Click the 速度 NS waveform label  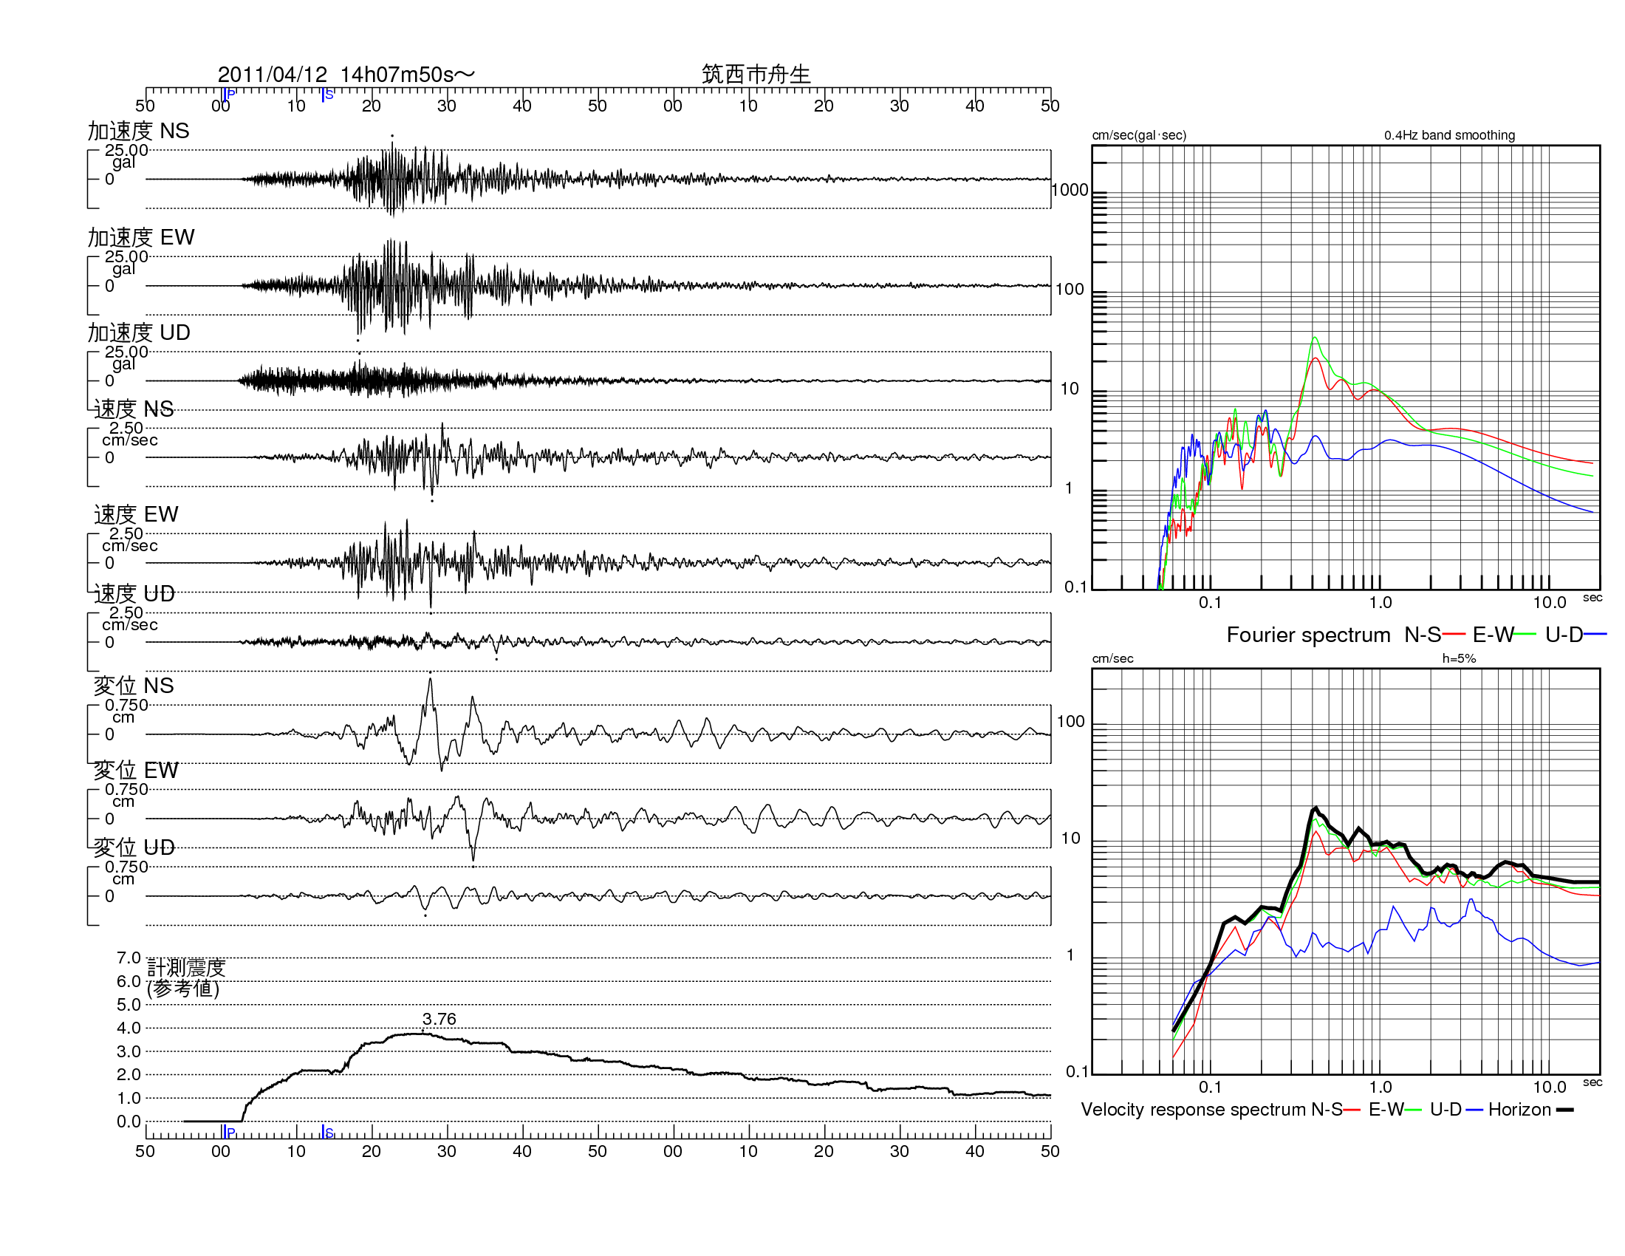134,409
